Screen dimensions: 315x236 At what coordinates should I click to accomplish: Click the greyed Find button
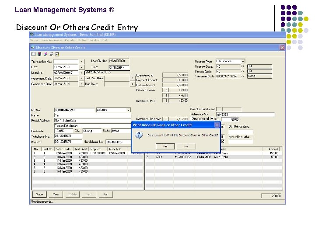pyautogui.click(x=89, y=194)
